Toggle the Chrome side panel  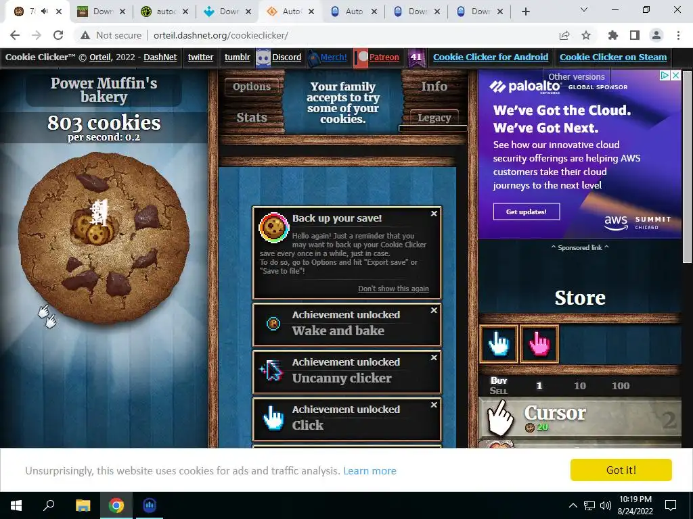point(635,35)
